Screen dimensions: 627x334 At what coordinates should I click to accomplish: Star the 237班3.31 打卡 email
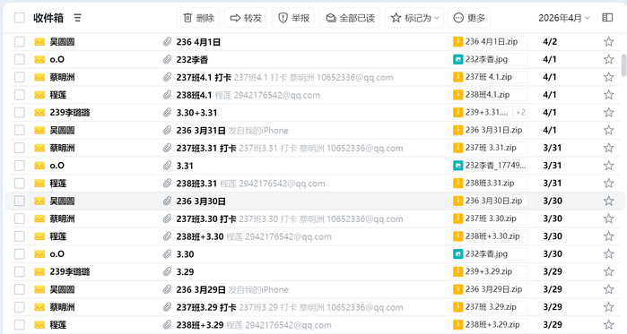(608, 148)
